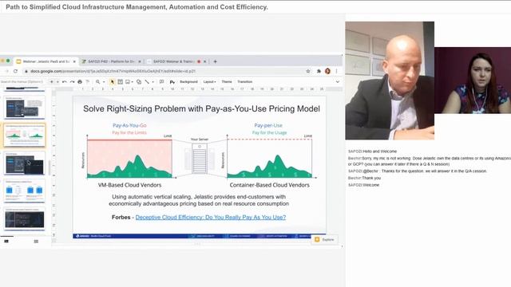The width and height of the screenshot is (511, 287).
Task: Click VM-Based Cloud Vendors label
Action: tap(129, 185)
